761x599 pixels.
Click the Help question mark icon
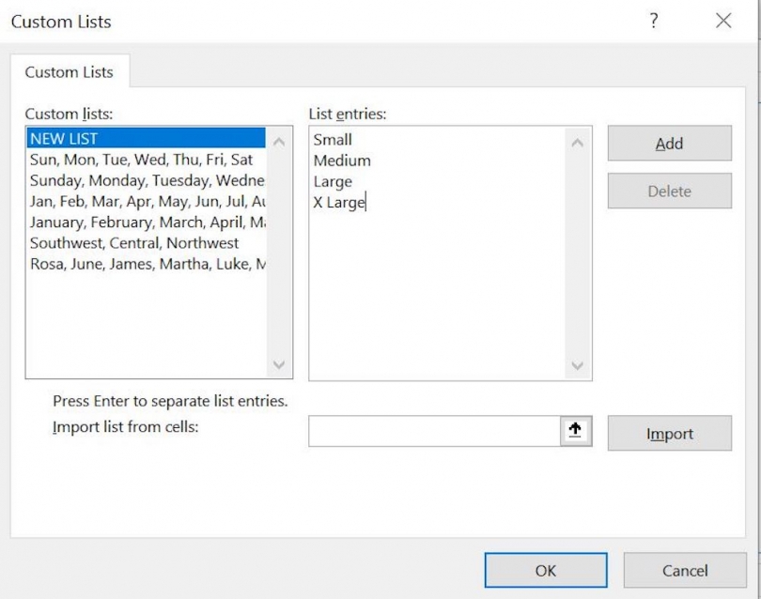click(x=653, y=21)
